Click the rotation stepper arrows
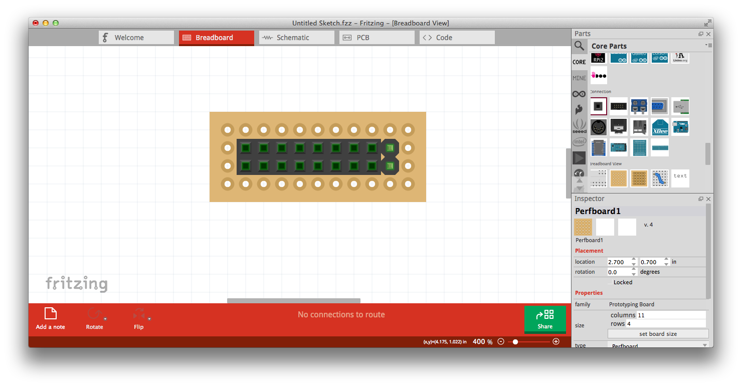 pyautogui.click(x=634, y=272)
